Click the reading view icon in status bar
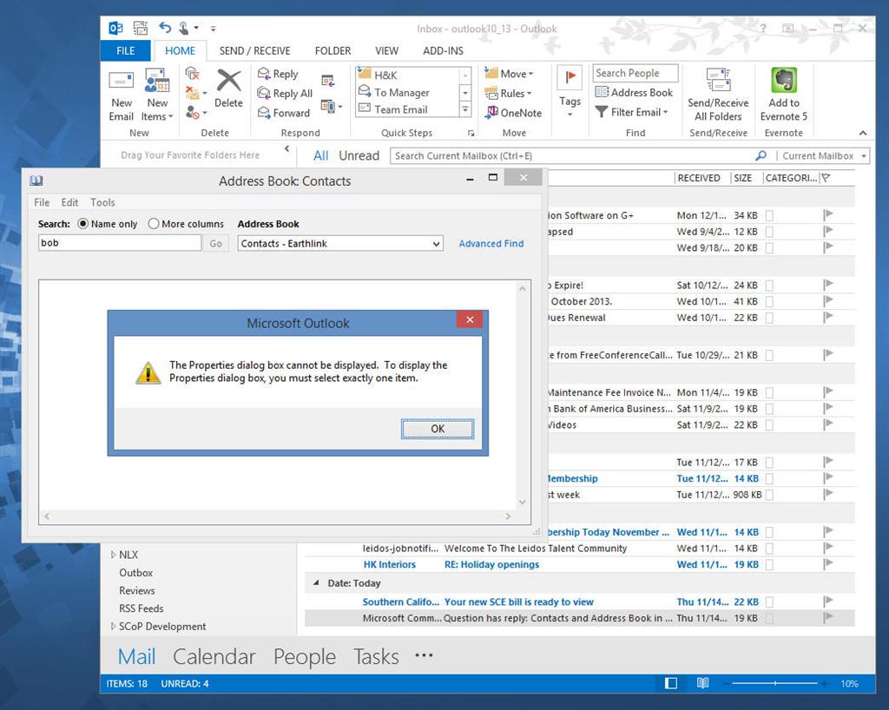Screen dimensions: 889x710 703,683
